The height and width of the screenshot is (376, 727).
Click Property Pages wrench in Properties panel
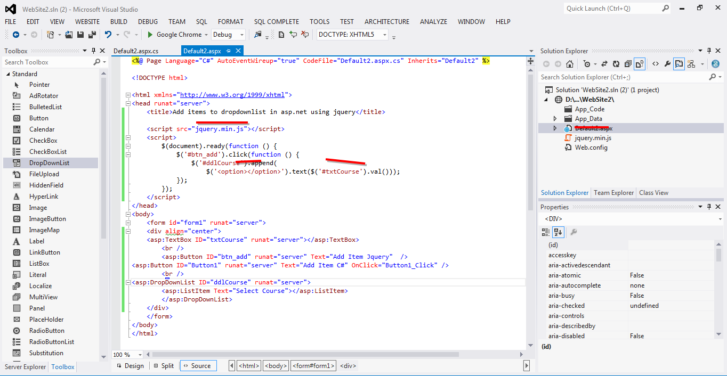573,232
